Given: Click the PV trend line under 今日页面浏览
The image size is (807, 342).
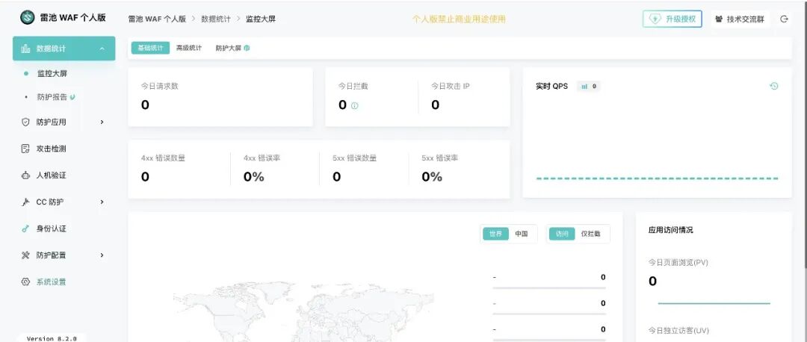Looking at the screenshot, I should 714,303.
